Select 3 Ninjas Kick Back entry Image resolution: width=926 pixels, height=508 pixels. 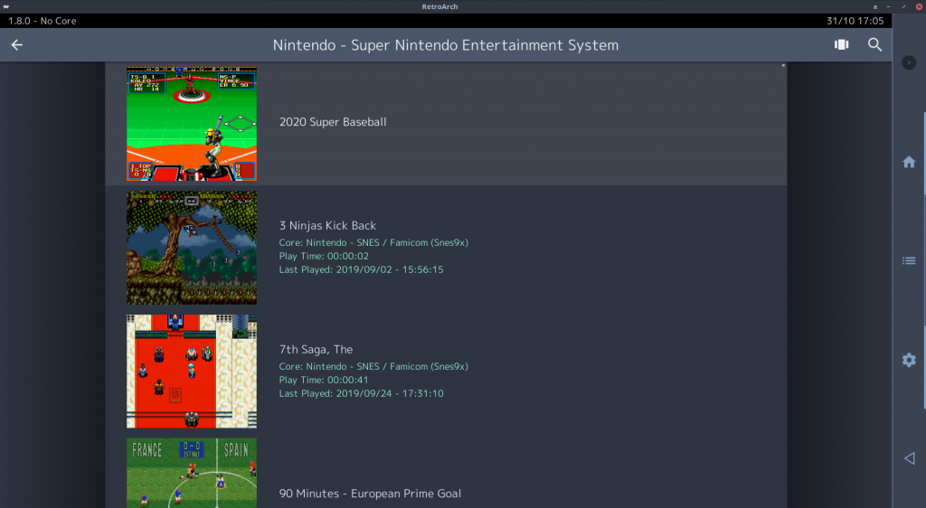click(446, 247)
